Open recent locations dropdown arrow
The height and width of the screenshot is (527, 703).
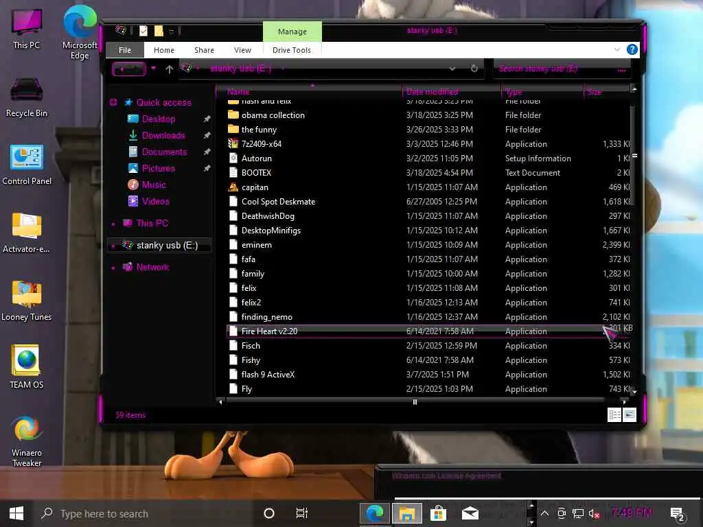pyautogui.click(x=153, y=69)
